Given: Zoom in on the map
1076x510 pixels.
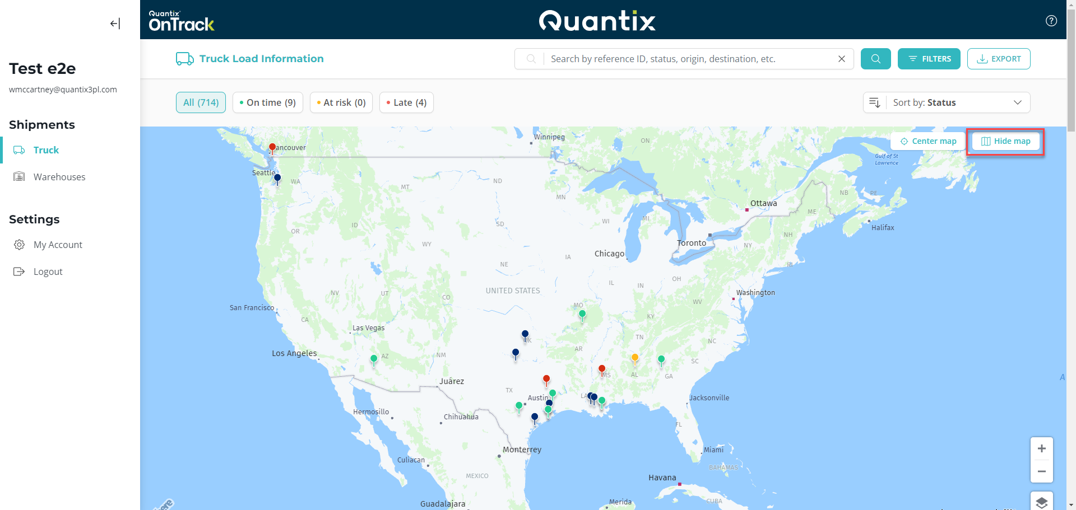Looking at the screenshot, I should [1041, 449].
